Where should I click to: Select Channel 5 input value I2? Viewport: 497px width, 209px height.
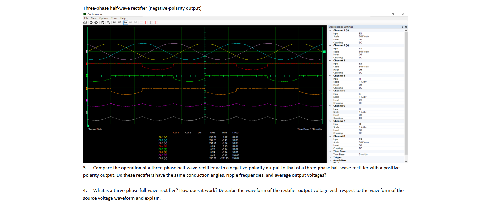[360, 94]
